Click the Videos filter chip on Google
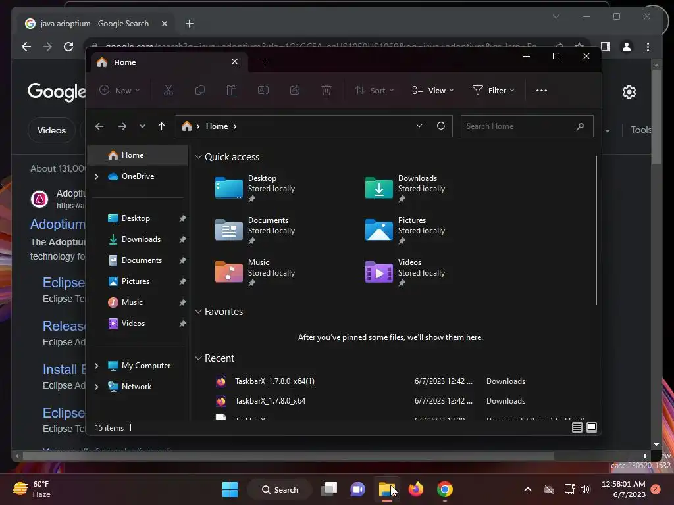The height and width of the screenshot is (505, 674). coord(51,130)
